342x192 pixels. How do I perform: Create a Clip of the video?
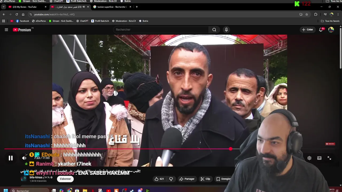(x=205, y=179)
